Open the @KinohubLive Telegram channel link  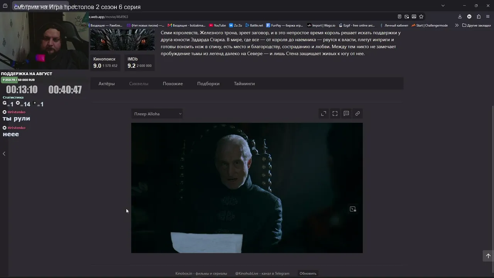point(262,273)
